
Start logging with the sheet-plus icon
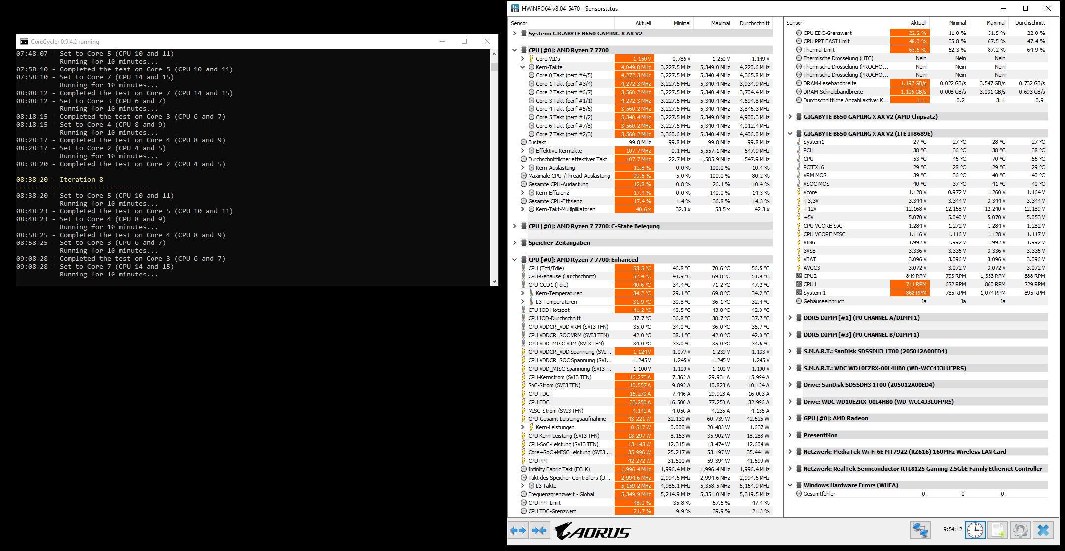click(997, 530)
